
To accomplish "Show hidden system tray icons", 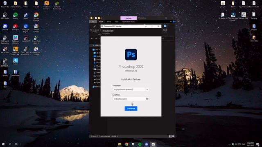I will [230, 144].
